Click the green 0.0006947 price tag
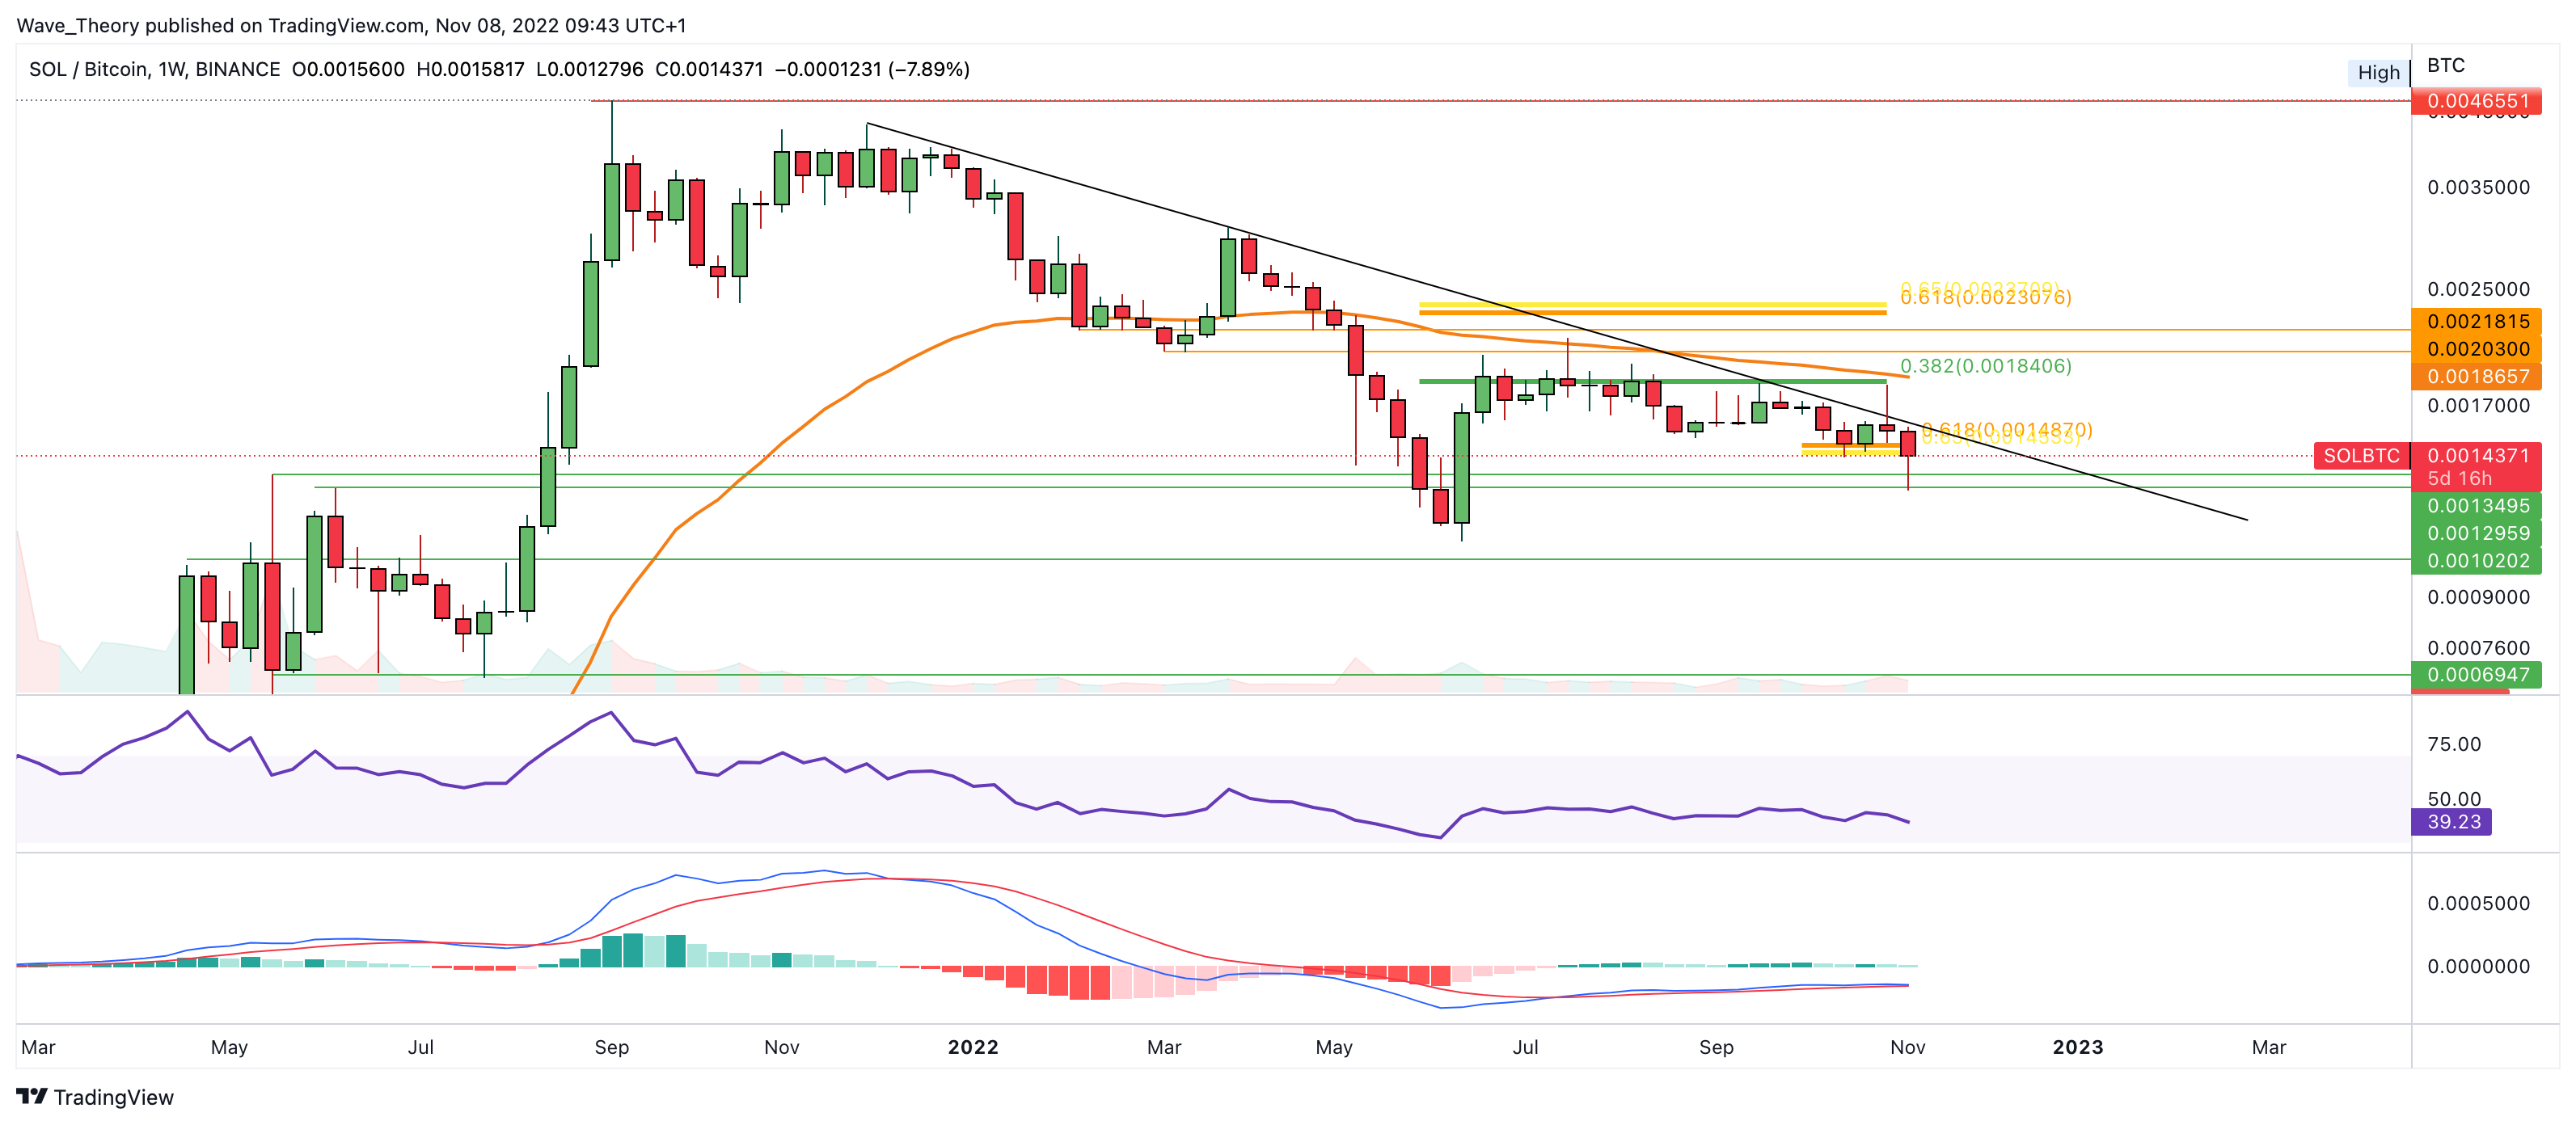Screen dimensions: 2576x1125 pyautogui.click(x=2476, y=675)
